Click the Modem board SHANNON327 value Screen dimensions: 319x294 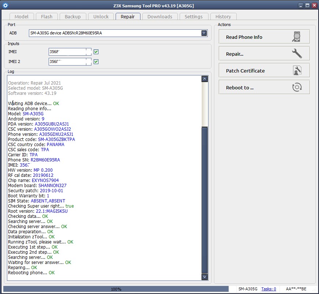[x=52, y=186]
